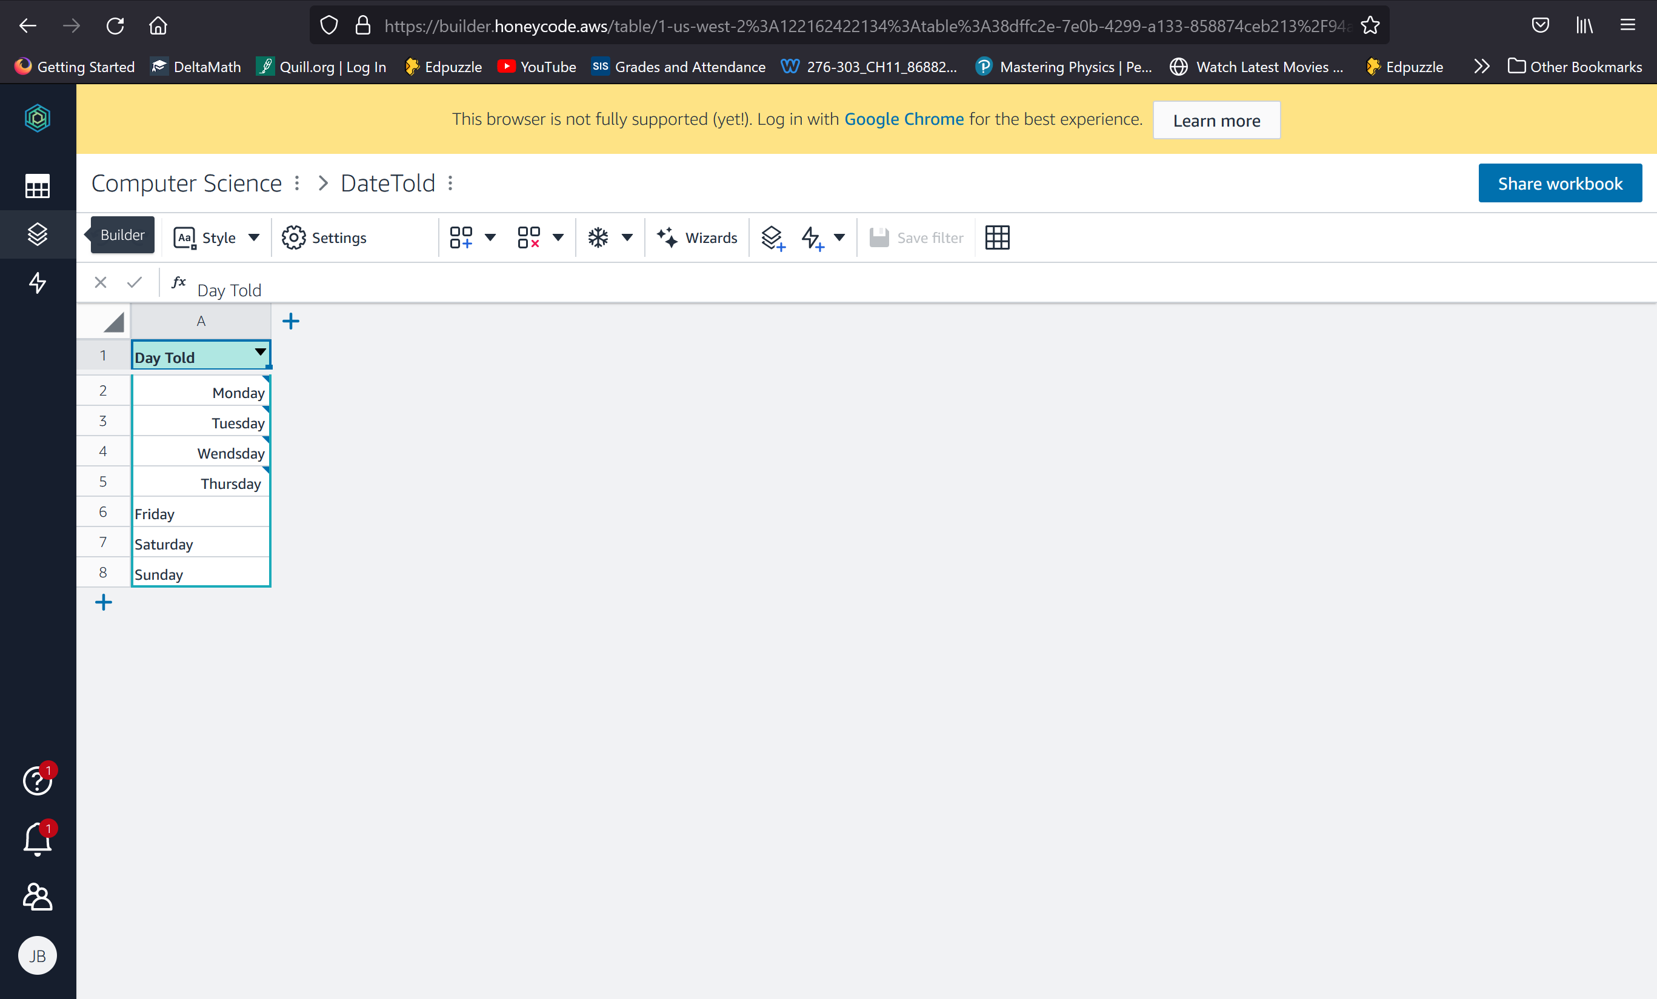Viewport: 1657px width, 999px height.
Task: Open the notifications bell with badge
Action: click(x=38, y=839)
